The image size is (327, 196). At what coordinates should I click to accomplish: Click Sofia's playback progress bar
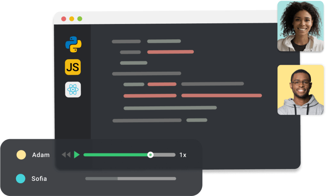coord(130,179)
